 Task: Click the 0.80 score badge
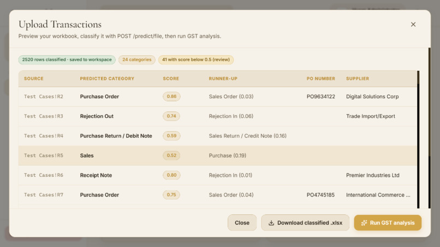coord(171,175)
